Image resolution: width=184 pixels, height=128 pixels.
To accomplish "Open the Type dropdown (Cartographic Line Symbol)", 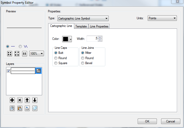I will (83, 18).
